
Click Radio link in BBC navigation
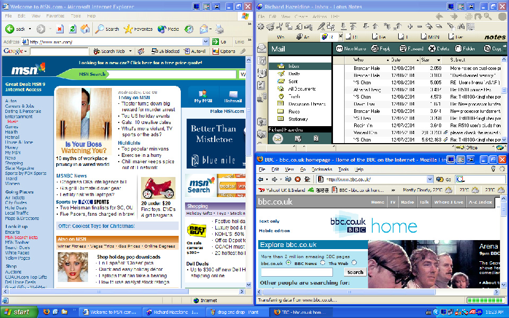[407, 202]
